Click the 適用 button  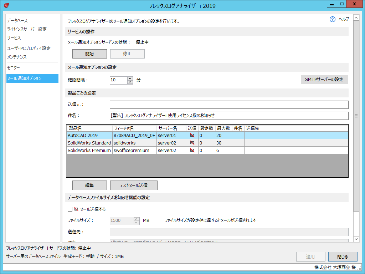click(310, 257)
